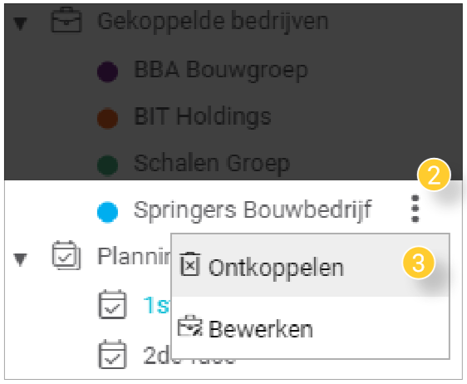This screenshot has width=467, height=384.
Task: Click the Planning calendar group icon
Action: point(66,255)
